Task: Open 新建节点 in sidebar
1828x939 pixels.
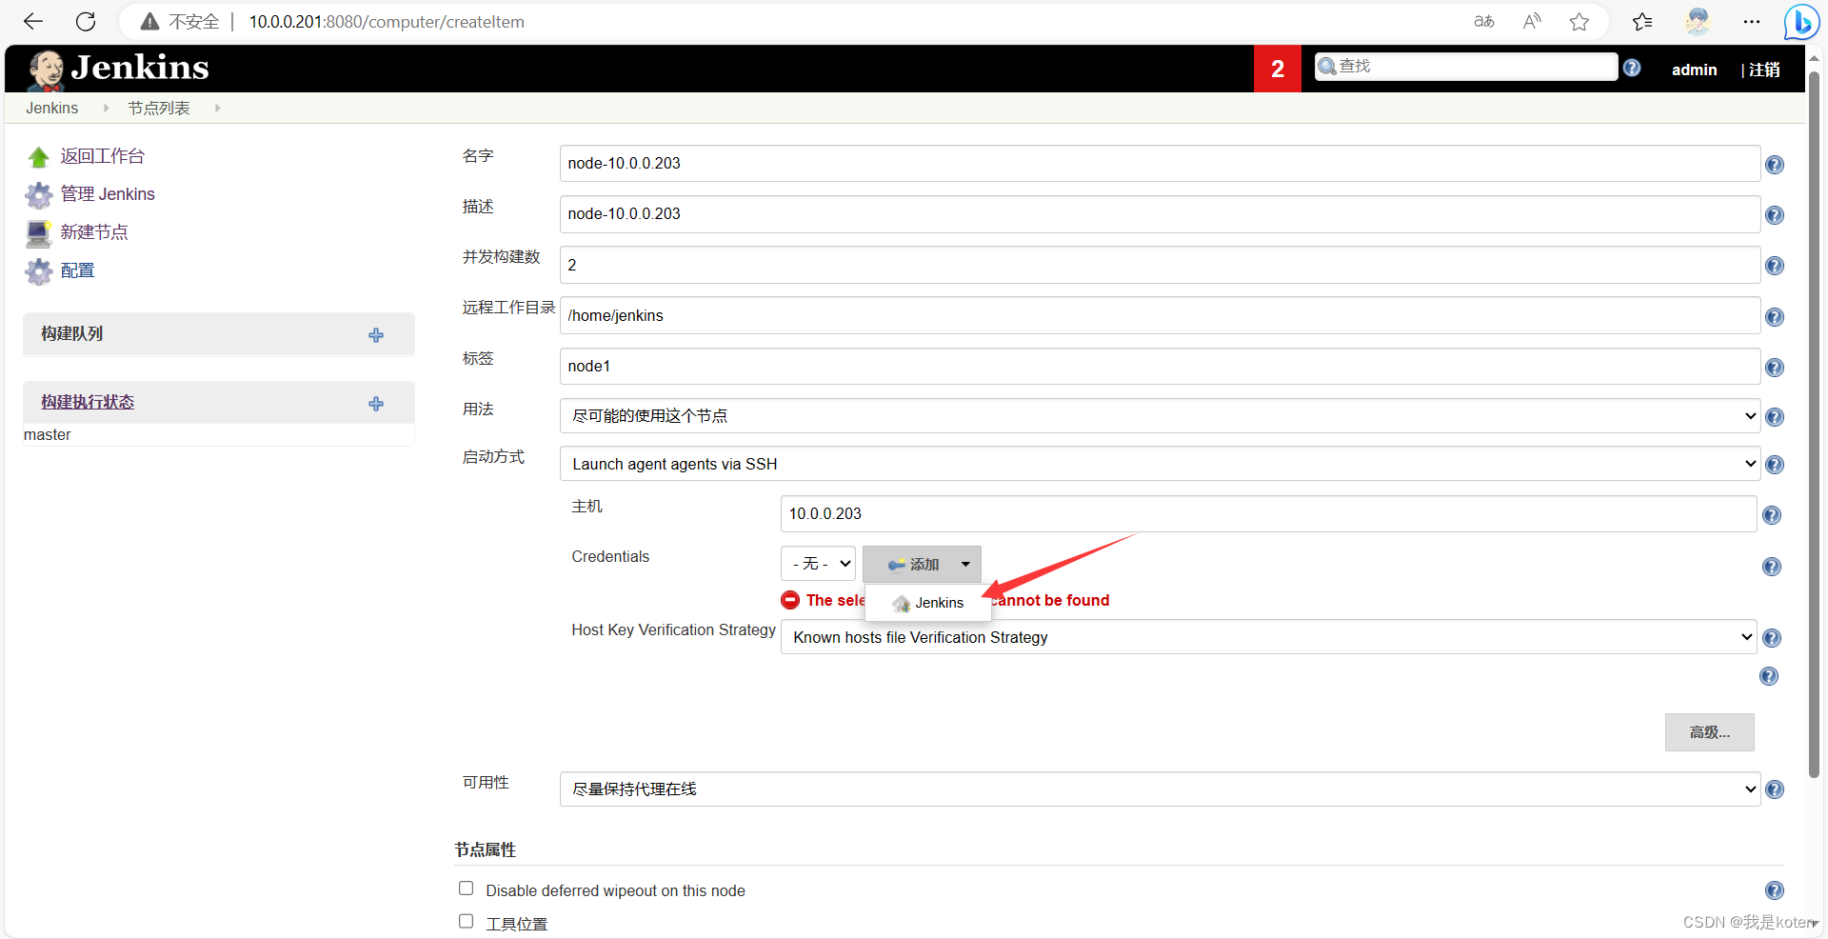Action: pos(93,232)
